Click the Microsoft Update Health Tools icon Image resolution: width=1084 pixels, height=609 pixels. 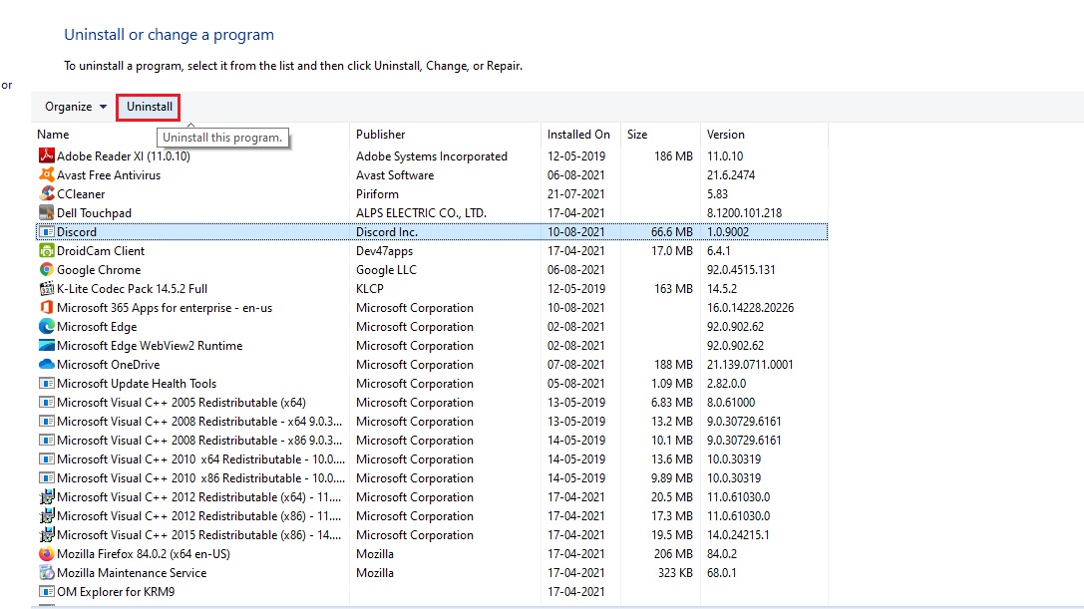click(46, 383)
